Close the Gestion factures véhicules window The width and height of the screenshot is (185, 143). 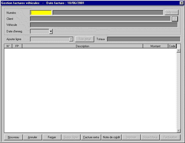click(182, 3)
